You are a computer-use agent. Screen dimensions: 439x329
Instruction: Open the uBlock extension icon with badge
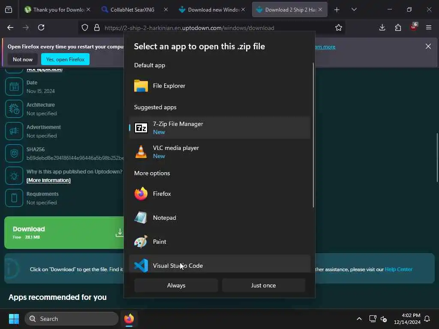414,27
